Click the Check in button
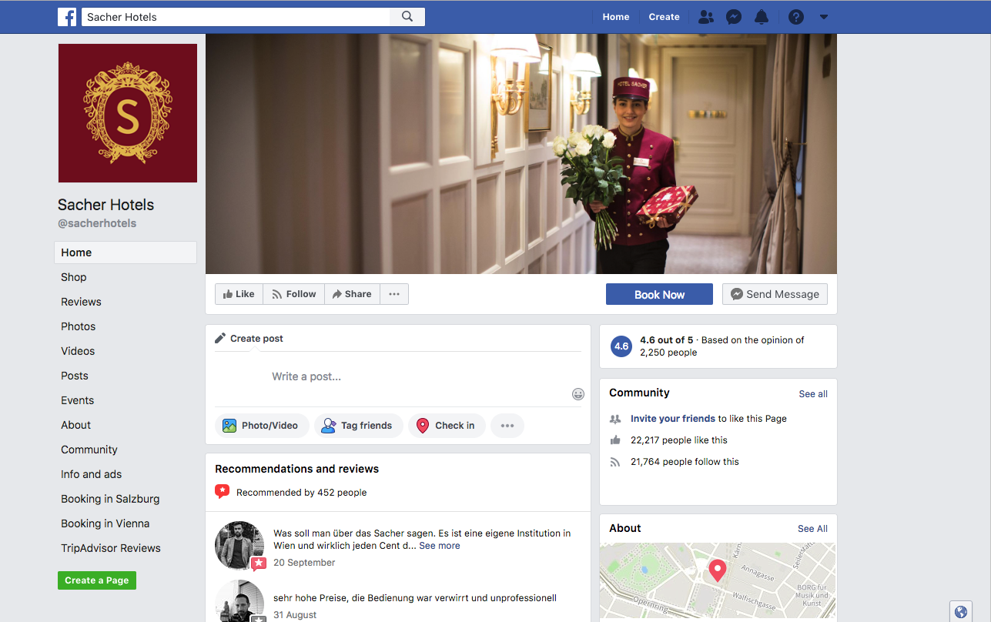 pyautogui.click(x=447, y=426)
